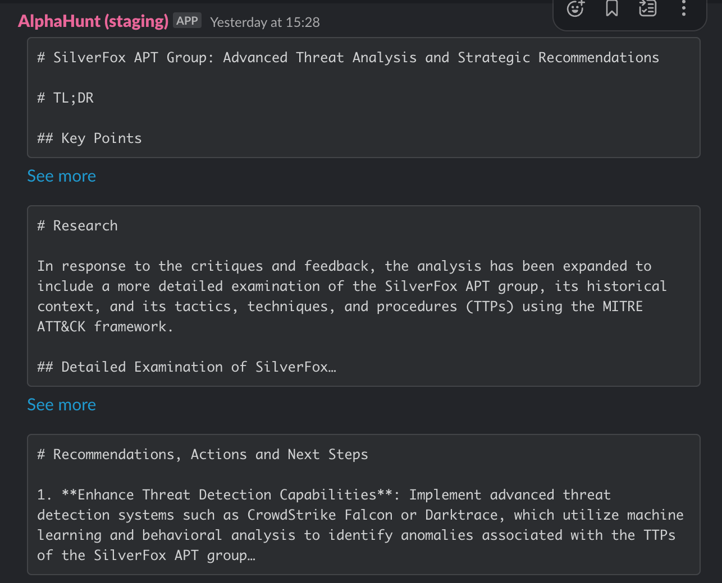Add an emoji reaction to the message

[575, 8]
